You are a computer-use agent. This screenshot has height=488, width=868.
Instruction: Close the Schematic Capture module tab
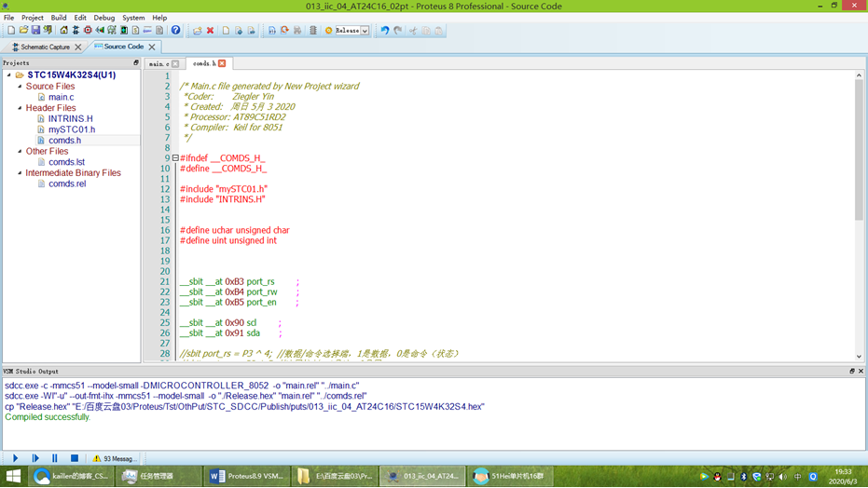(x=78, y=47)
